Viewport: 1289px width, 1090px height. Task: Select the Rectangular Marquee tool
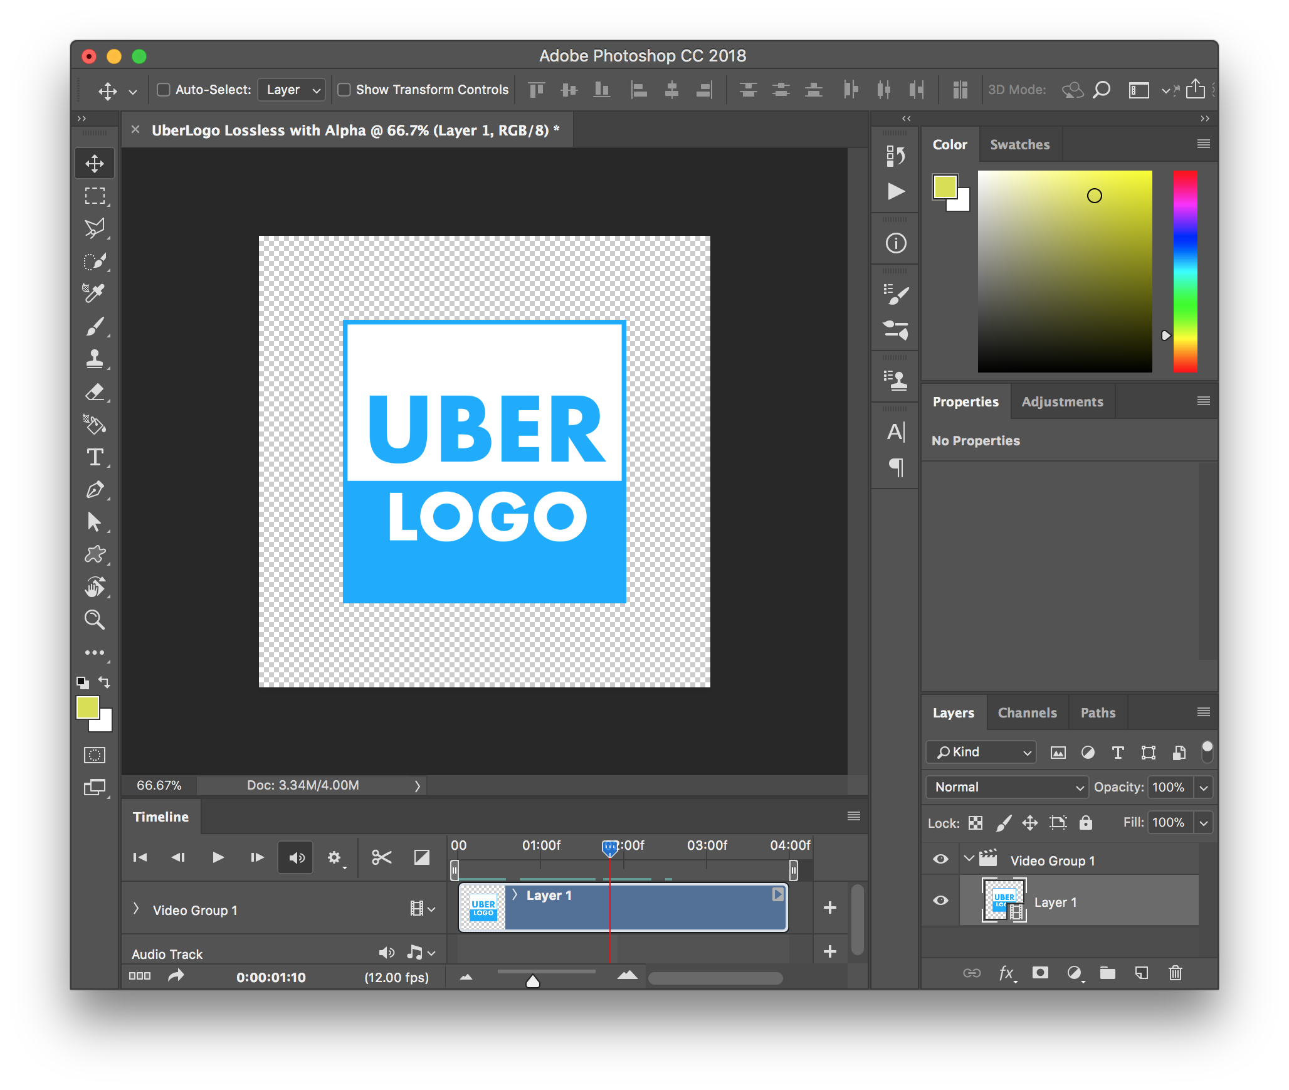(x=95, y=196)
